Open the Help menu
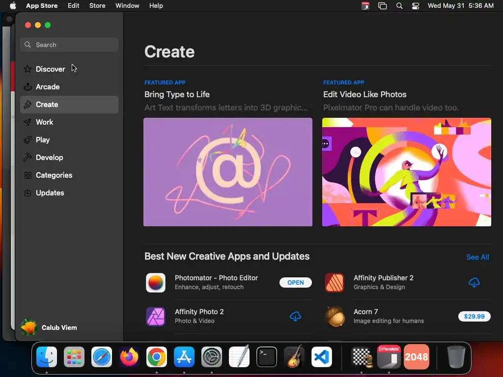The image size is (503, 377). pyautogui.click(x=156, y=6)
